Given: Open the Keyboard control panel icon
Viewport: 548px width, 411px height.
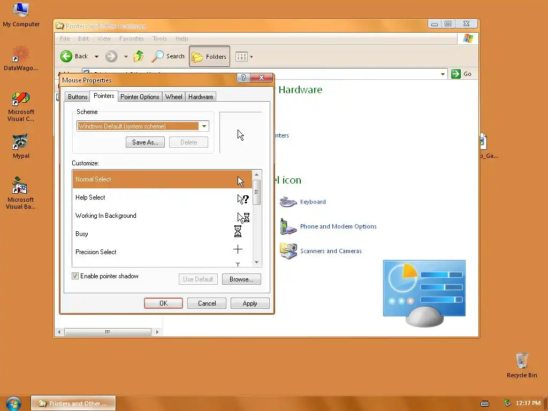Looking at the screenshot, I should point(288,202).
